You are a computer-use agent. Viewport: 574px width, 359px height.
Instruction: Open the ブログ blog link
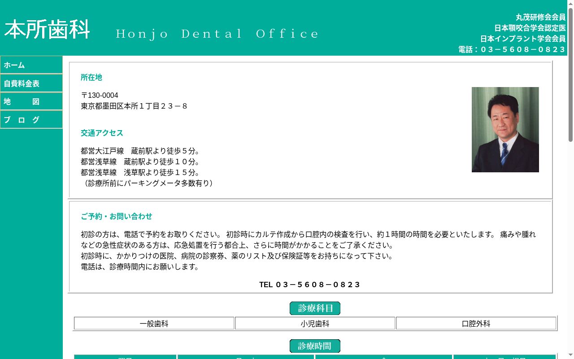click(x=31, y=120)
